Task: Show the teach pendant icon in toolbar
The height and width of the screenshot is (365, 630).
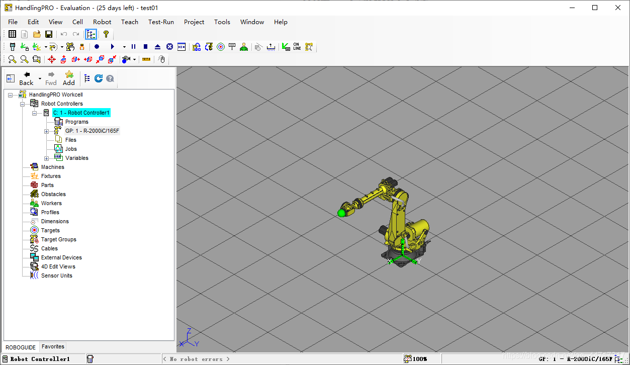Action: 13,47
